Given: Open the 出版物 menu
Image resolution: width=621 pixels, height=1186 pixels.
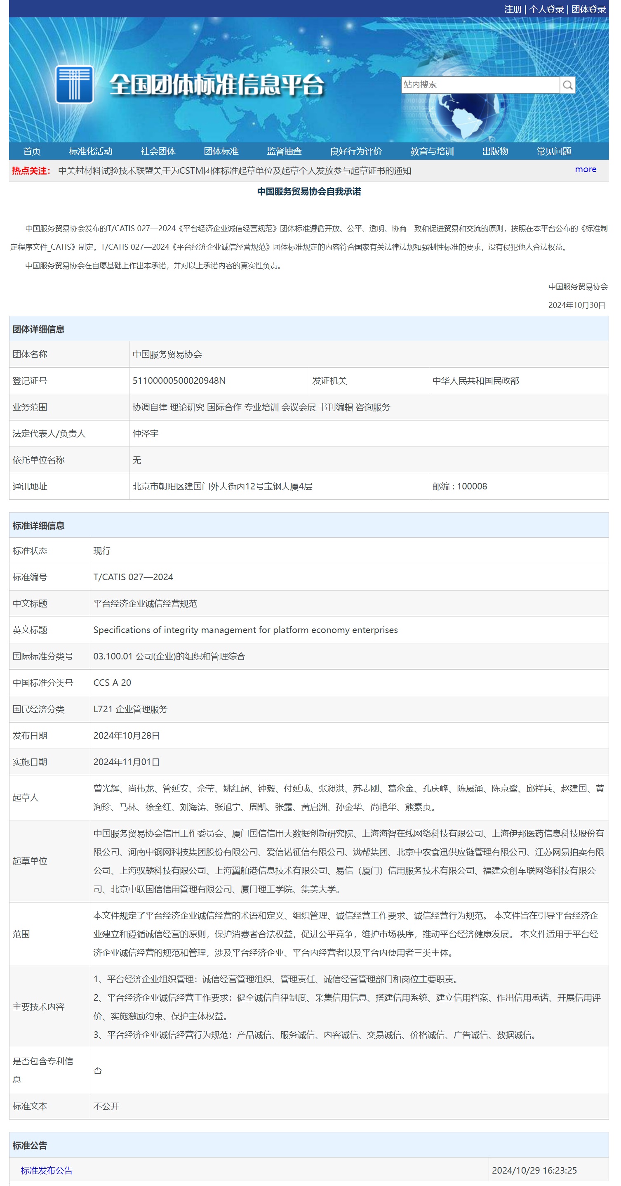Looking at the screenshot, I should click(x=495, y=151).
